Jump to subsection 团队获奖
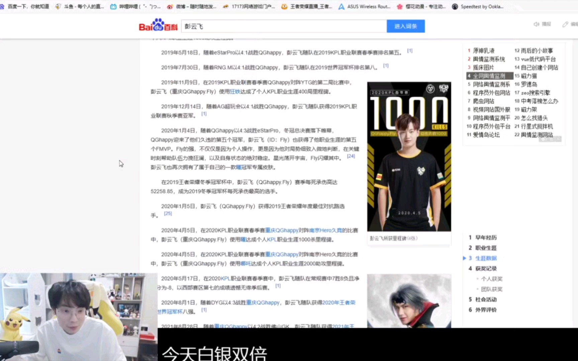Viewport: 578px width, 361px height. 492,289
